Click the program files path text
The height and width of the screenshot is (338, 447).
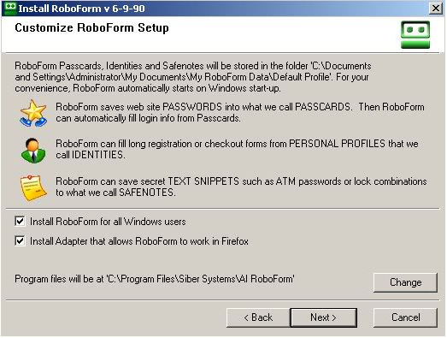pos(155,279)
